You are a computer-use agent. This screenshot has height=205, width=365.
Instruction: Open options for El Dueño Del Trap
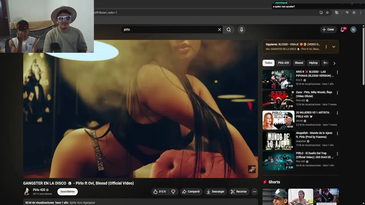(337, 154)
